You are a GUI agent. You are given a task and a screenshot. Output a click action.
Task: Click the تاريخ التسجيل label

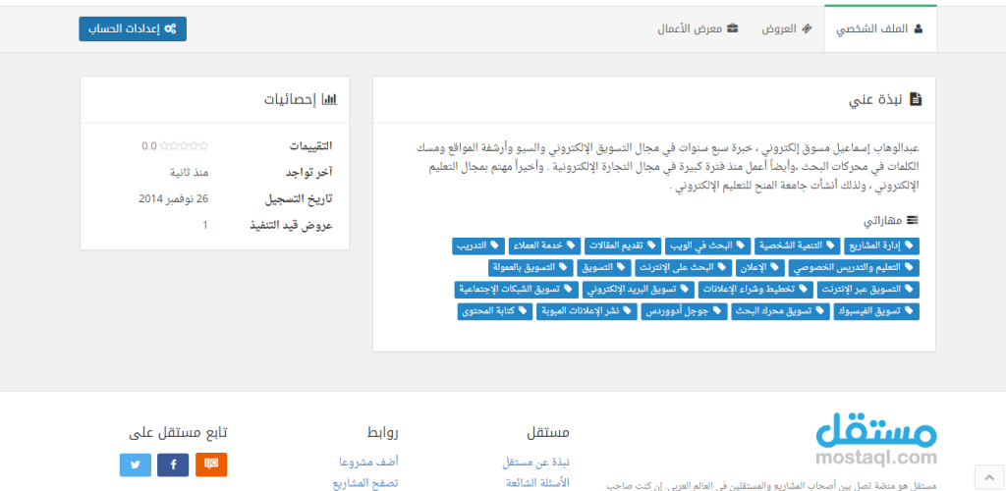pos(299,199)
